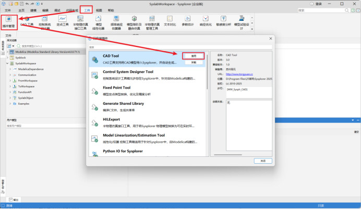Collapse the SyslabWorkspace tree node

pyautogui.click(x=7, y=64)
